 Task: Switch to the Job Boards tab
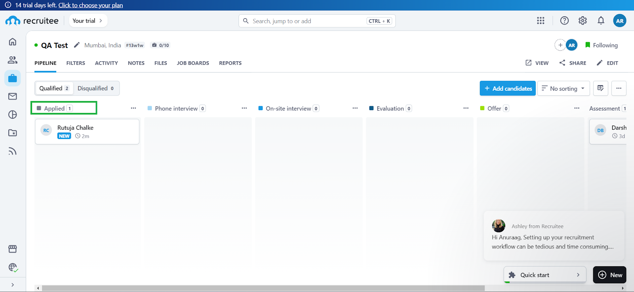[193, 63]
